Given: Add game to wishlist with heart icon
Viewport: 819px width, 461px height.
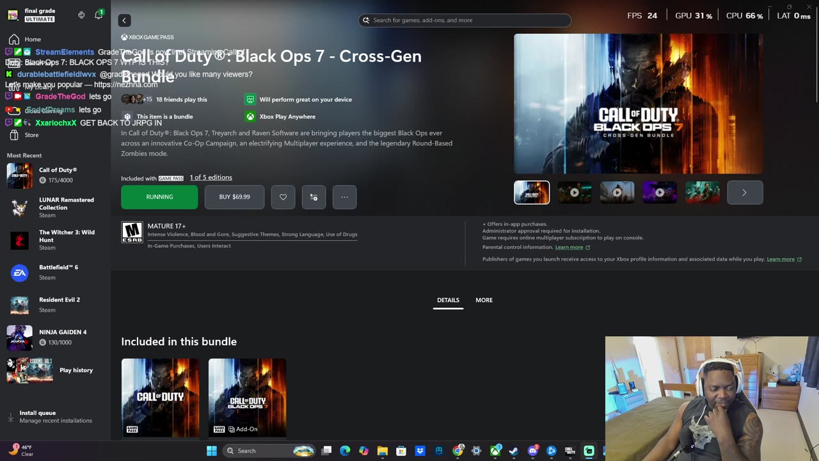Looking at the screenshot, I should click(283, 197).
